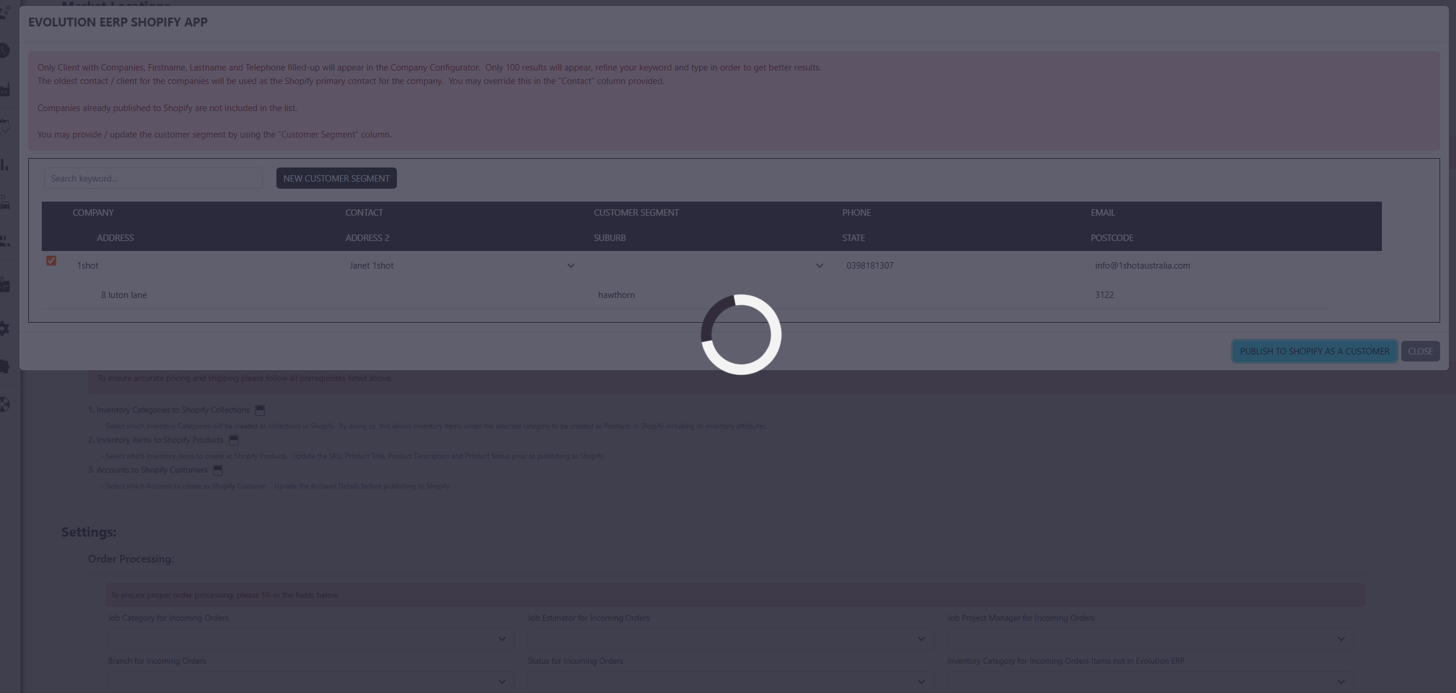
Task: Open the settings gear icon
Action: 5,328
